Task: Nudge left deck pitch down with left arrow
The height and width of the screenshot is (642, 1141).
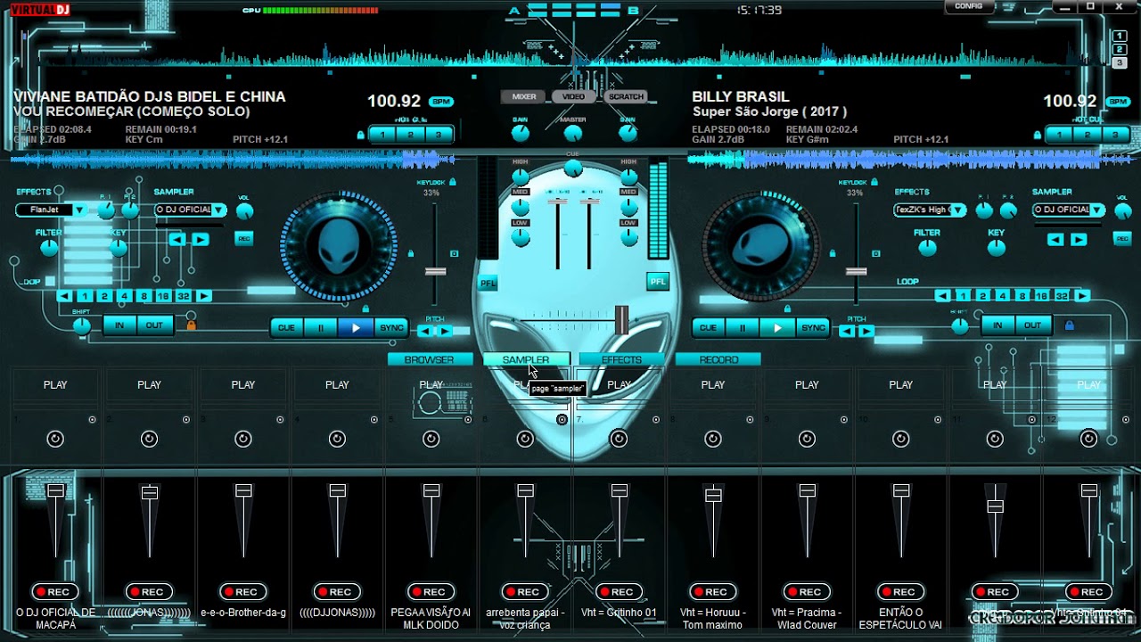Action: (425, 331)
